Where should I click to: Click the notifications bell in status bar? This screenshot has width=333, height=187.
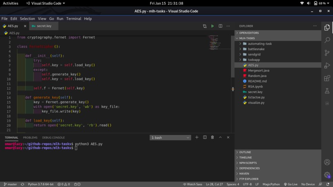click(328, 184)
